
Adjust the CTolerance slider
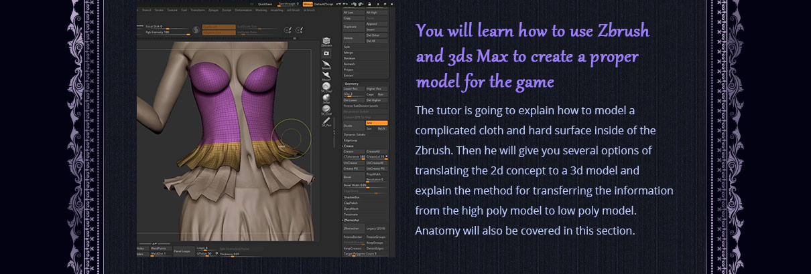point(353,157)
